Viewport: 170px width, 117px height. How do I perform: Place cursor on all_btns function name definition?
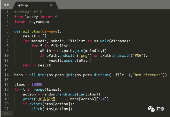pyautogui.click(x=31, y=31)
